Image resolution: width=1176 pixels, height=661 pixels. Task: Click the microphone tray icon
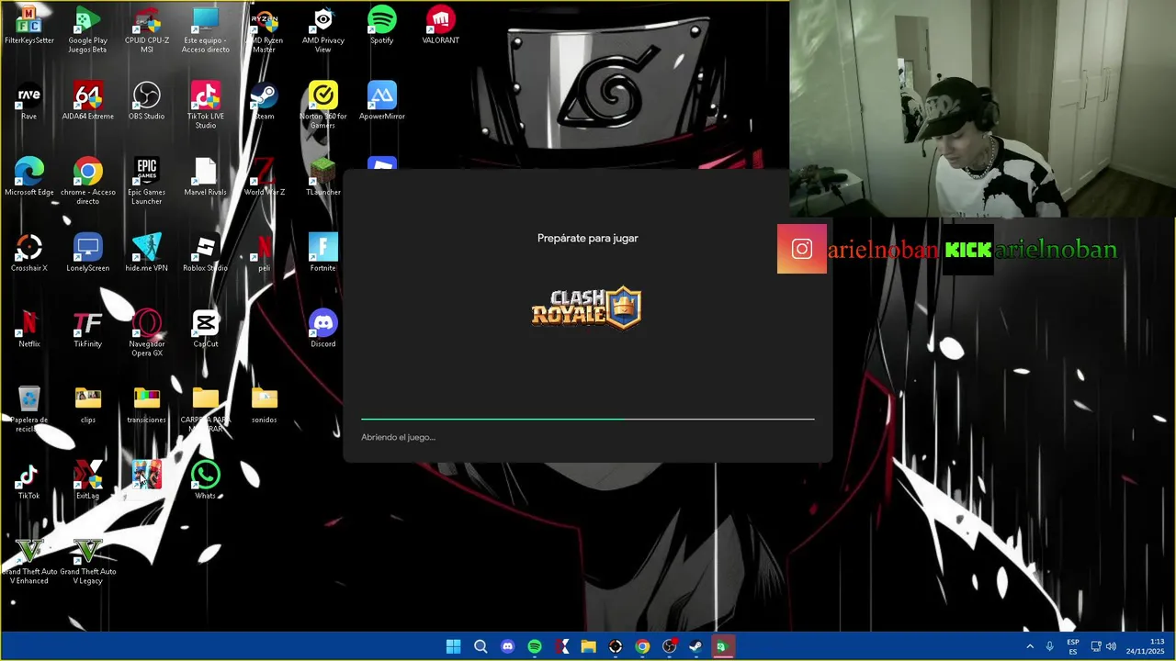click(1049, 646)
